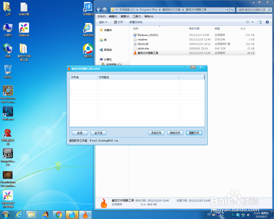Sort files by 类型 column header
Screen dimensions: 274x219
click(226, 28)
